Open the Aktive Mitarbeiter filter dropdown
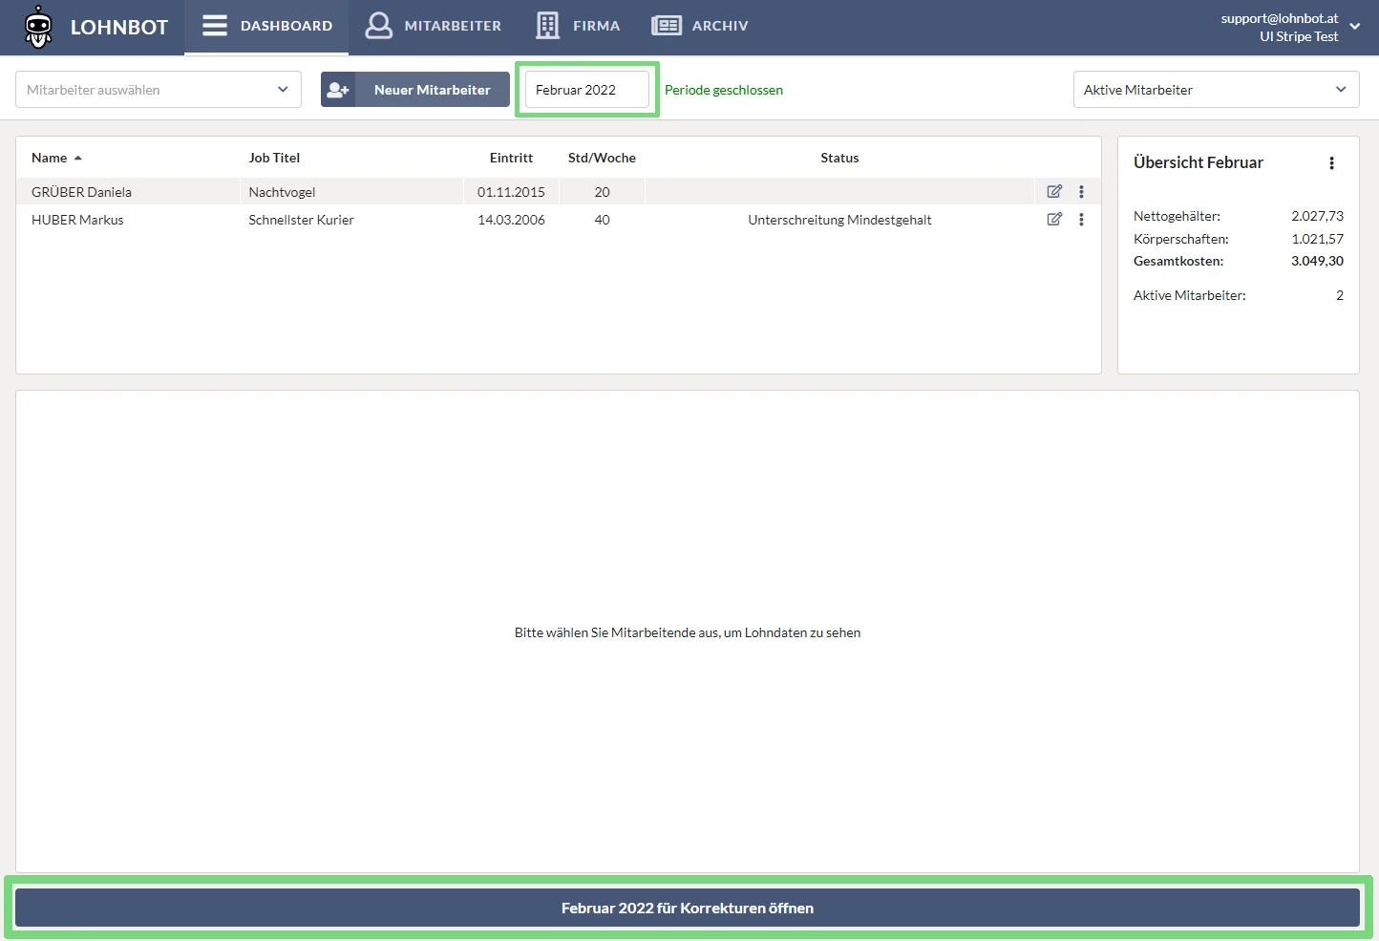The height and width of the screenshot is (941, 1379). pos(1216,90)
